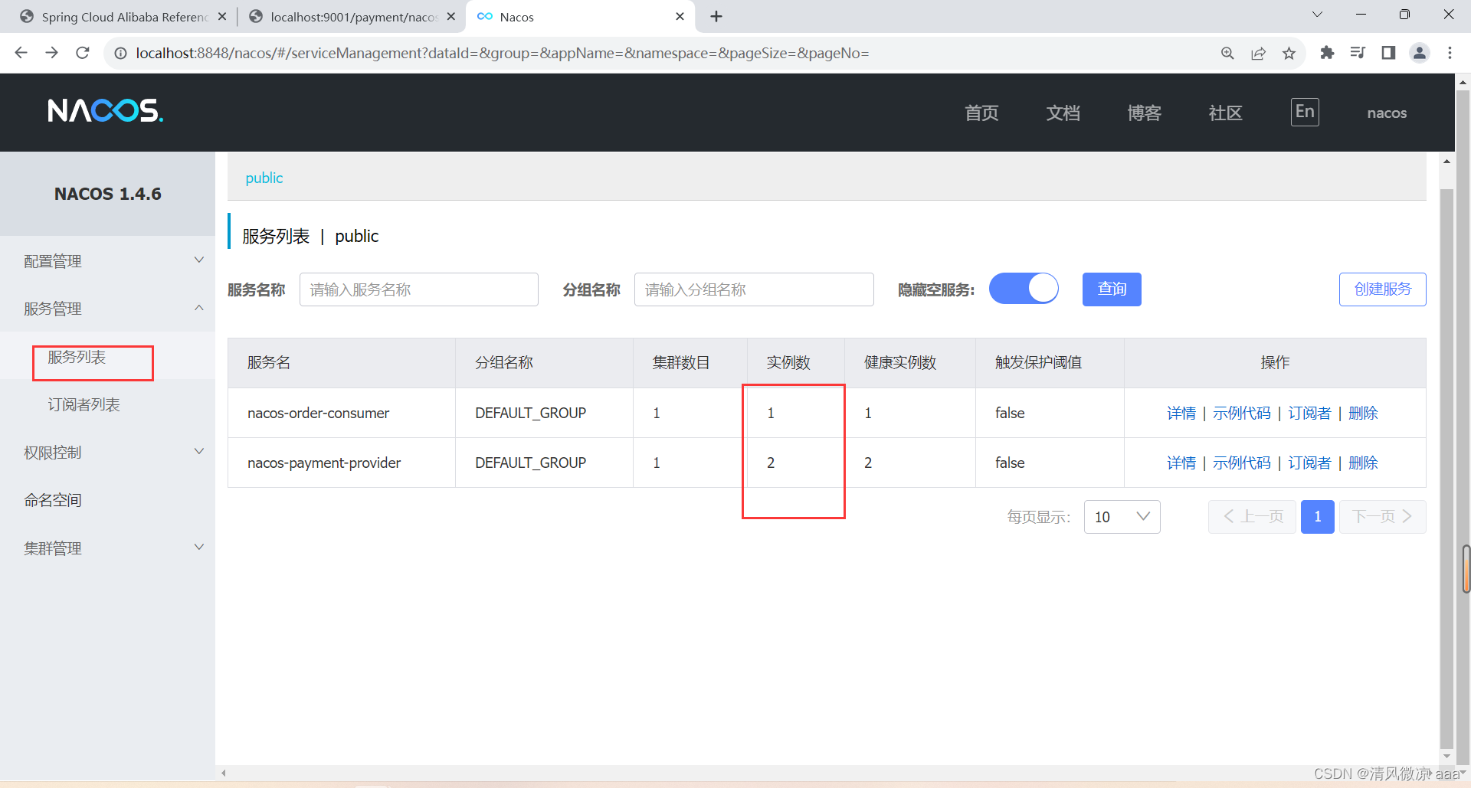Toggle the browser side panel icon
The width and height of the screenshot is (1471, 788).
[1388, 53]
